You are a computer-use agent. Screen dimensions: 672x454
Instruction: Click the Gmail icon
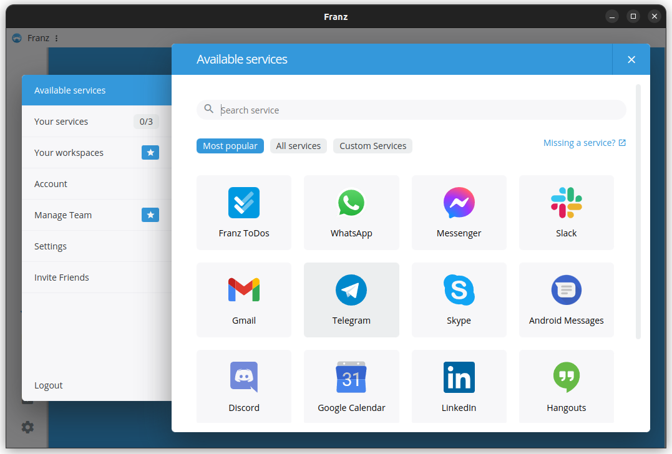tap(244, 289)
